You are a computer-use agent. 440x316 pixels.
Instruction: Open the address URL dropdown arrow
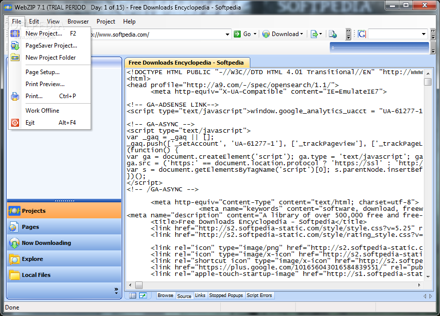coord(227,35)
